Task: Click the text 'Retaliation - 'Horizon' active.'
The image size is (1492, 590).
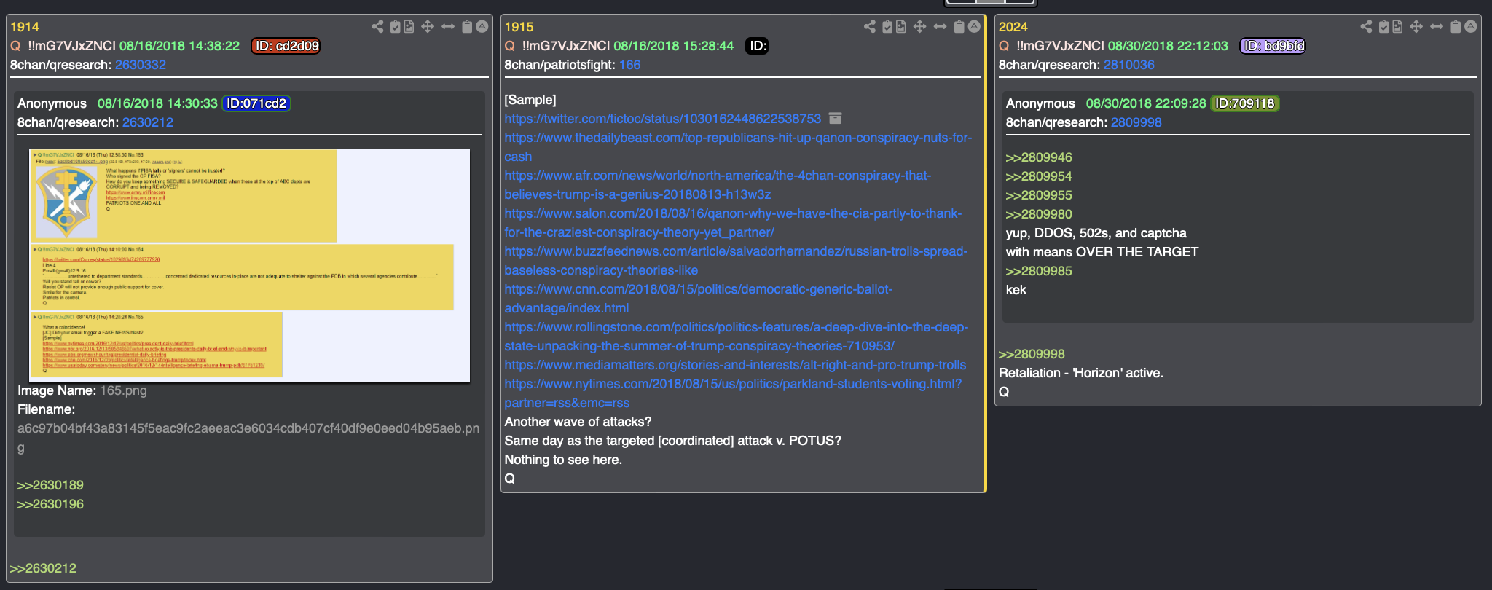Action: (1081, 373)
